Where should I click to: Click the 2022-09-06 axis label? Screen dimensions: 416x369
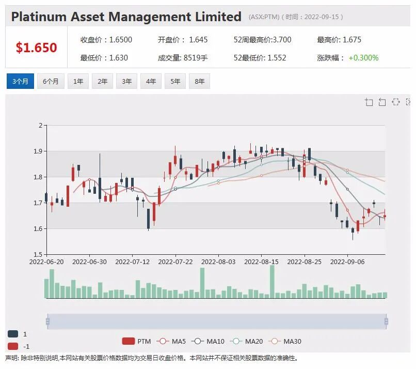[x=347, y=262]
